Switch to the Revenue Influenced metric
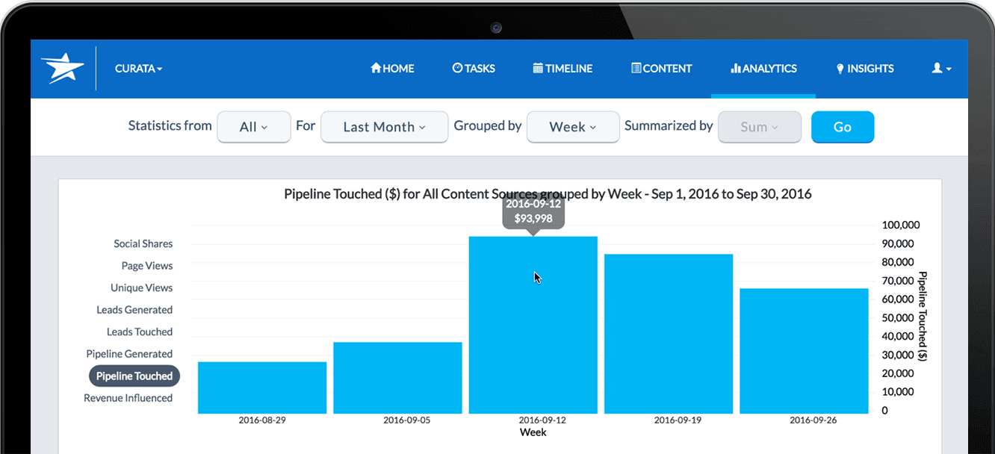 128,397
